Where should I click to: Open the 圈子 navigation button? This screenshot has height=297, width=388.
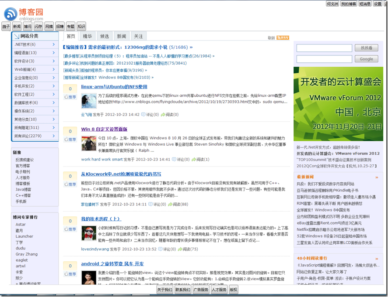click(6, 27)
